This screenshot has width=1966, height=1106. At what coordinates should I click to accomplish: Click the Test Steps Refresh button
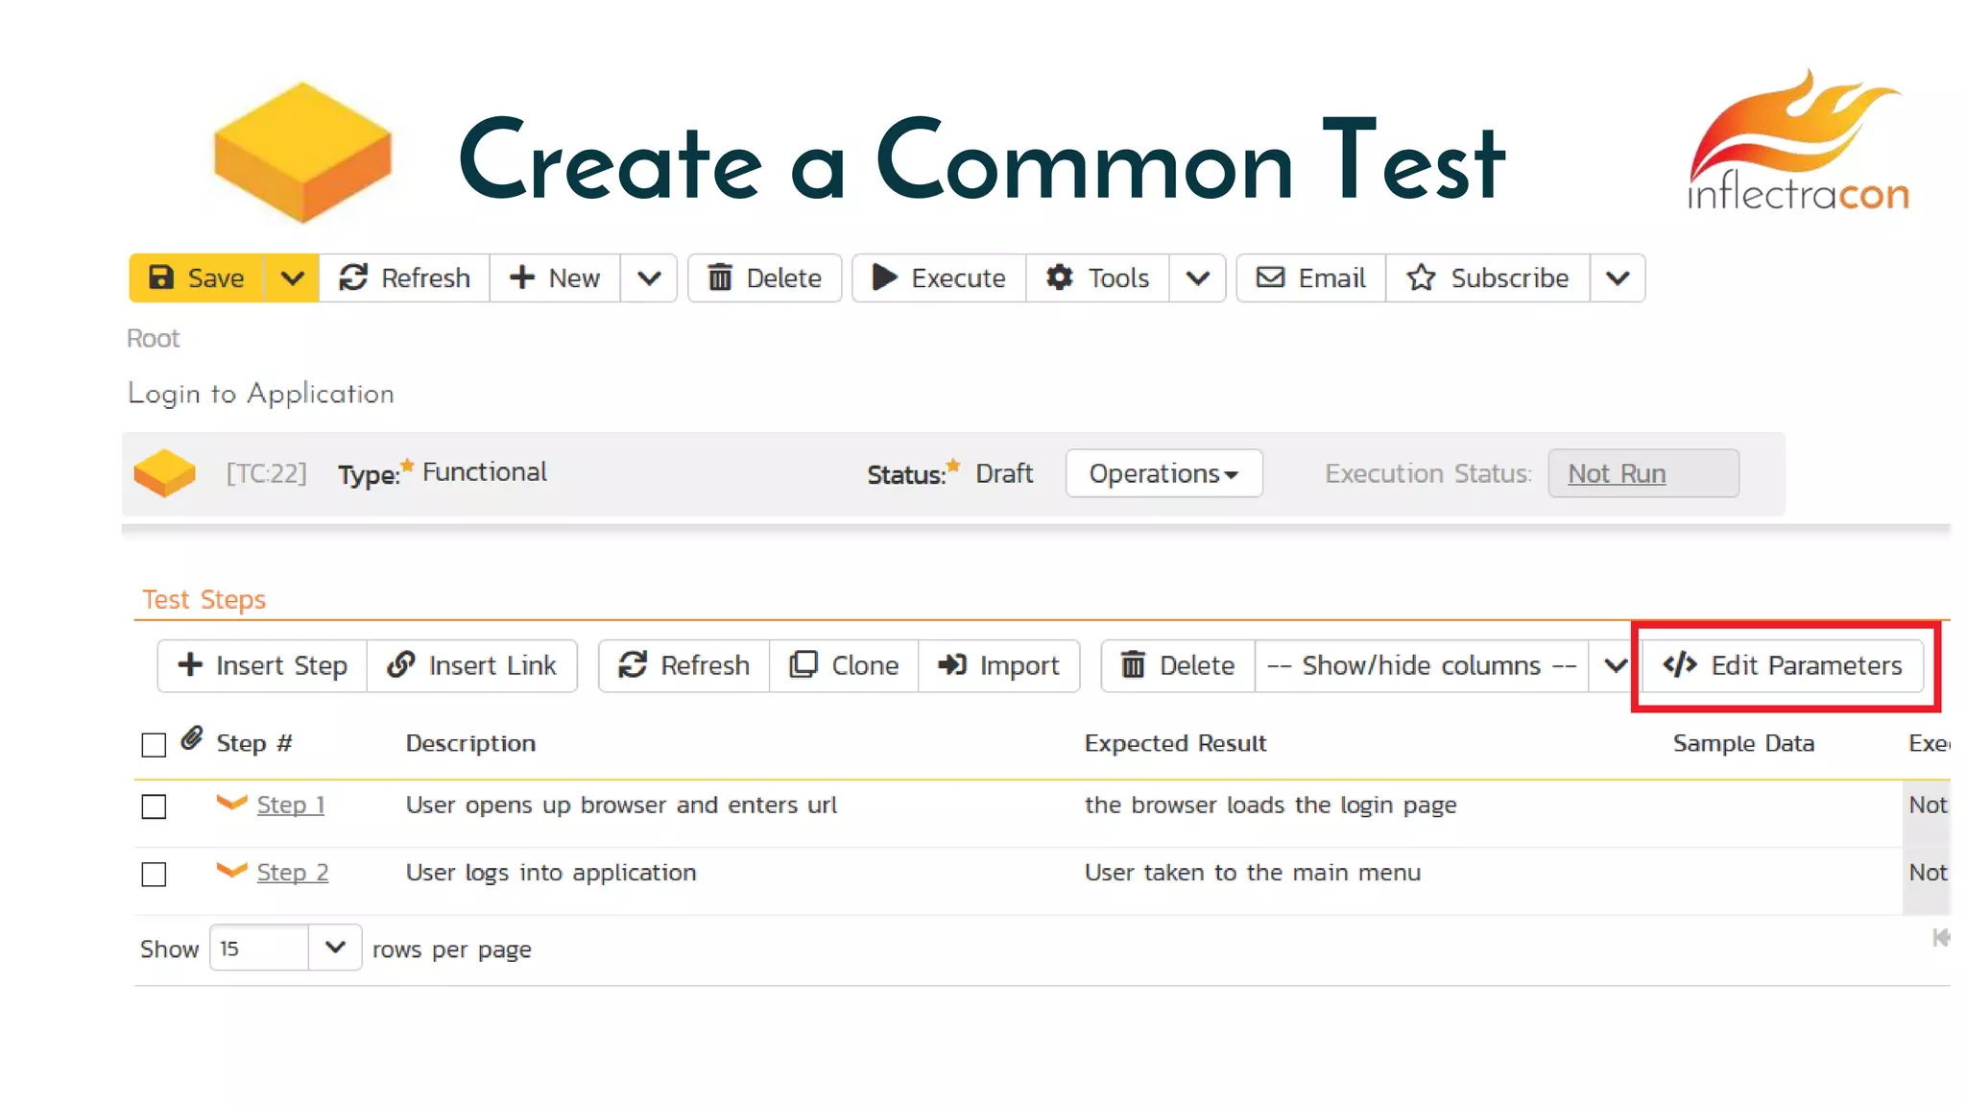(683, 665)
